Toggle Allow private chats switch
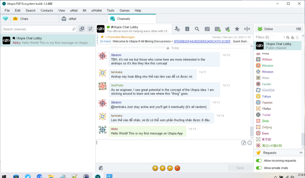The image size is (305, 178). click(259, 168)
